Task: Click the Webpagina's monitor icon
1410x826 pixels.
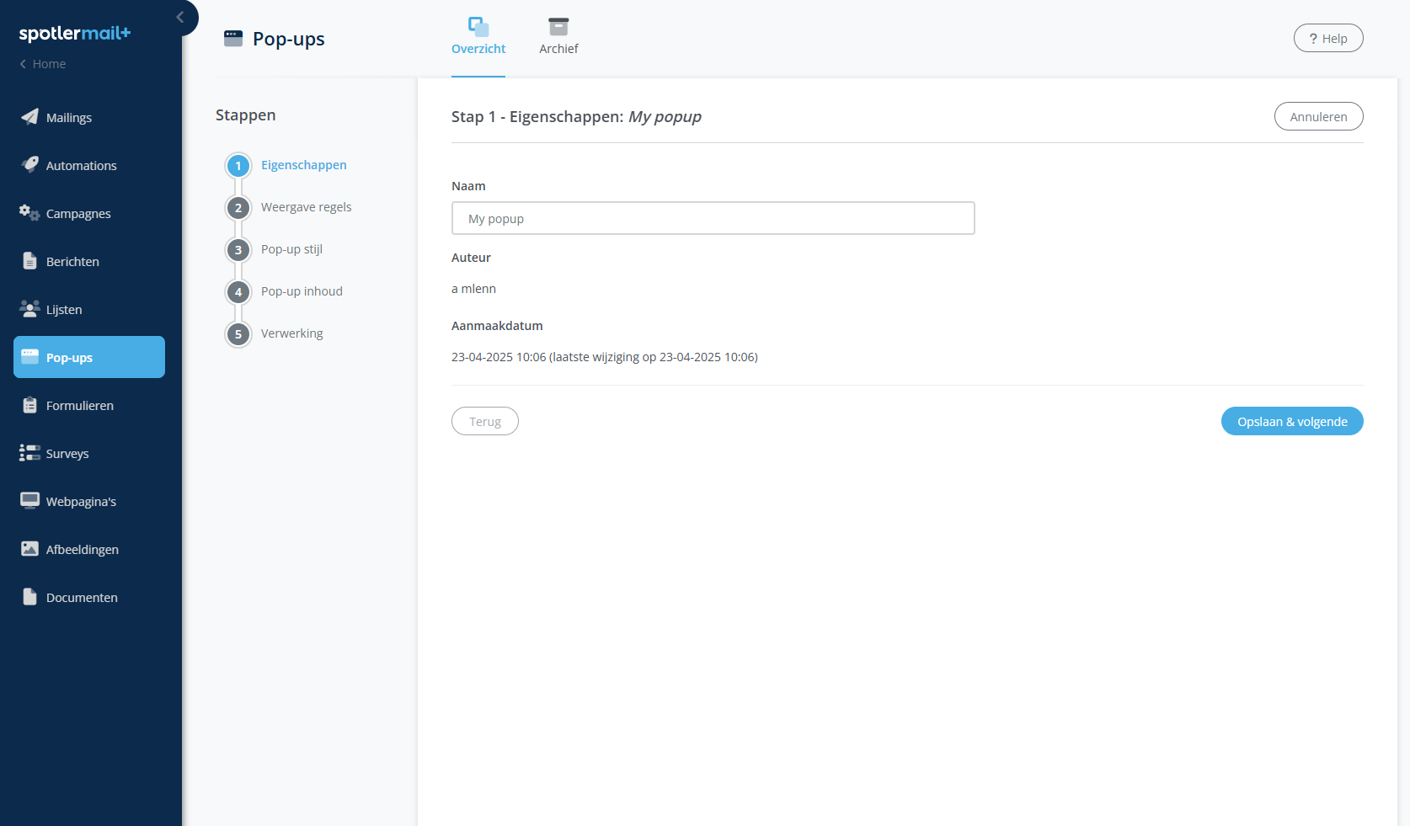Action: [x=29, y=501]
